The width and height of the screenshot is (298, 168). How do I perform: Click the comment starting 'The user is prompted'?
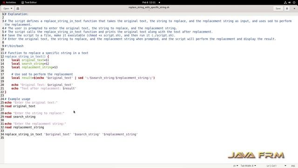coord(91,28)
